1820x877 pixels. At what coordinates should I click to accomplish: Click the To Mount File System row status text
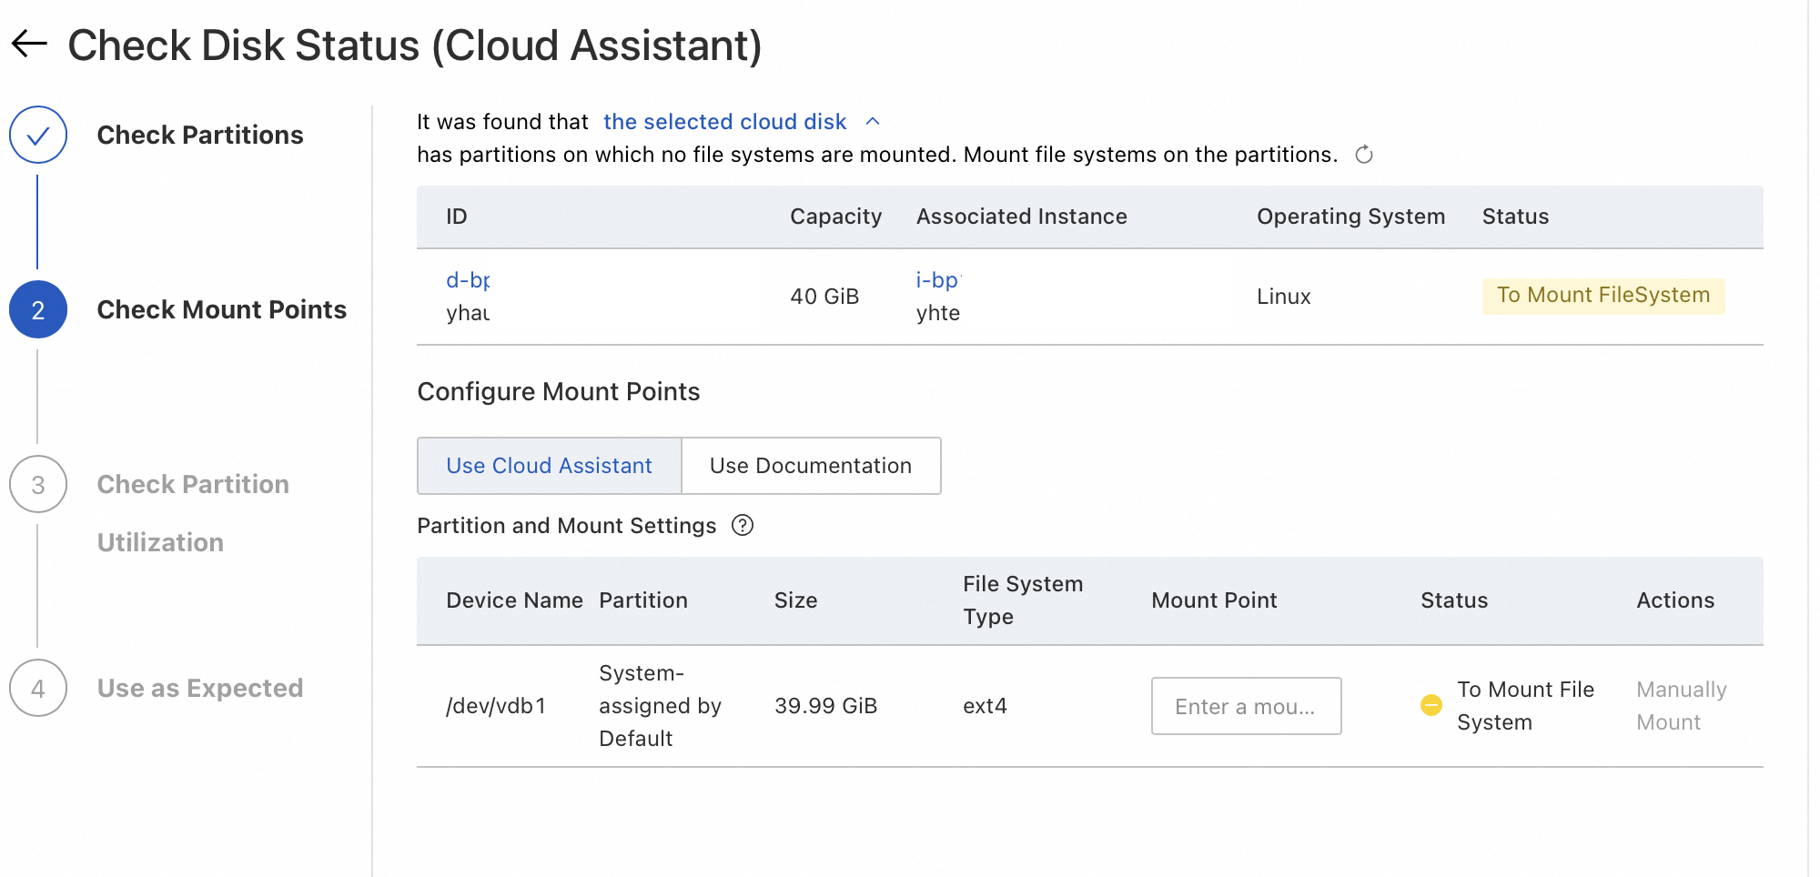(x=1525, y=706)
